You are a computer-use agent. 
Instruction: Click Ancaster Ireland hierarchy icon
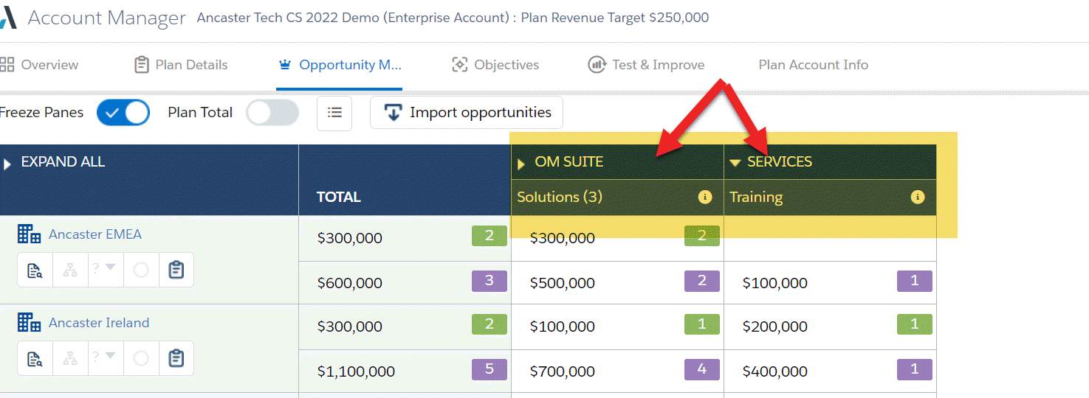click(x=70, y=359)
